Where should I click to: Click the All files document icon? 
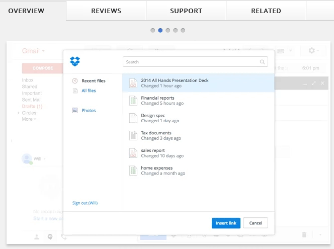[75, 91]
